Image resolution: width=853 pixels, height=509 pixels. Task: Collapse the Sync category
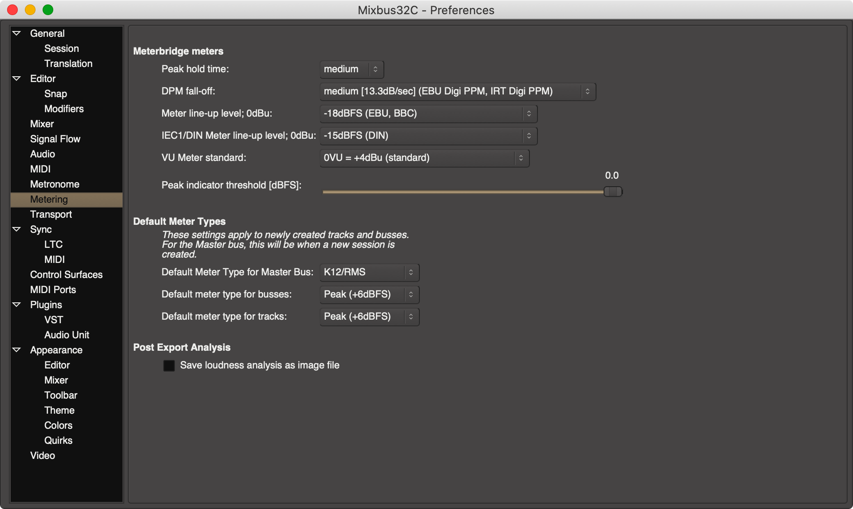coord(17,229)
